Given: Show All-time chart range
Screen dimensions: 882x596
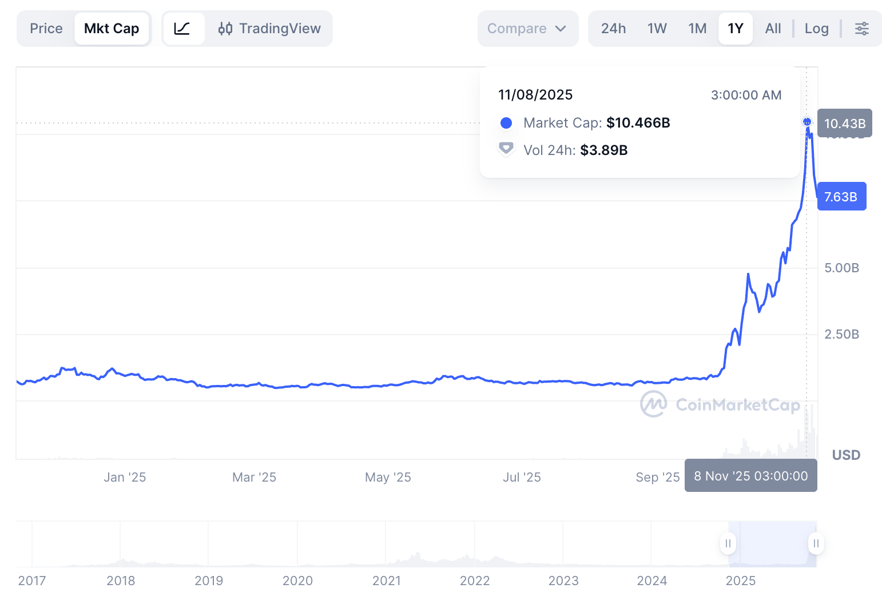Looking at the screenshot, I should point(773,29).
